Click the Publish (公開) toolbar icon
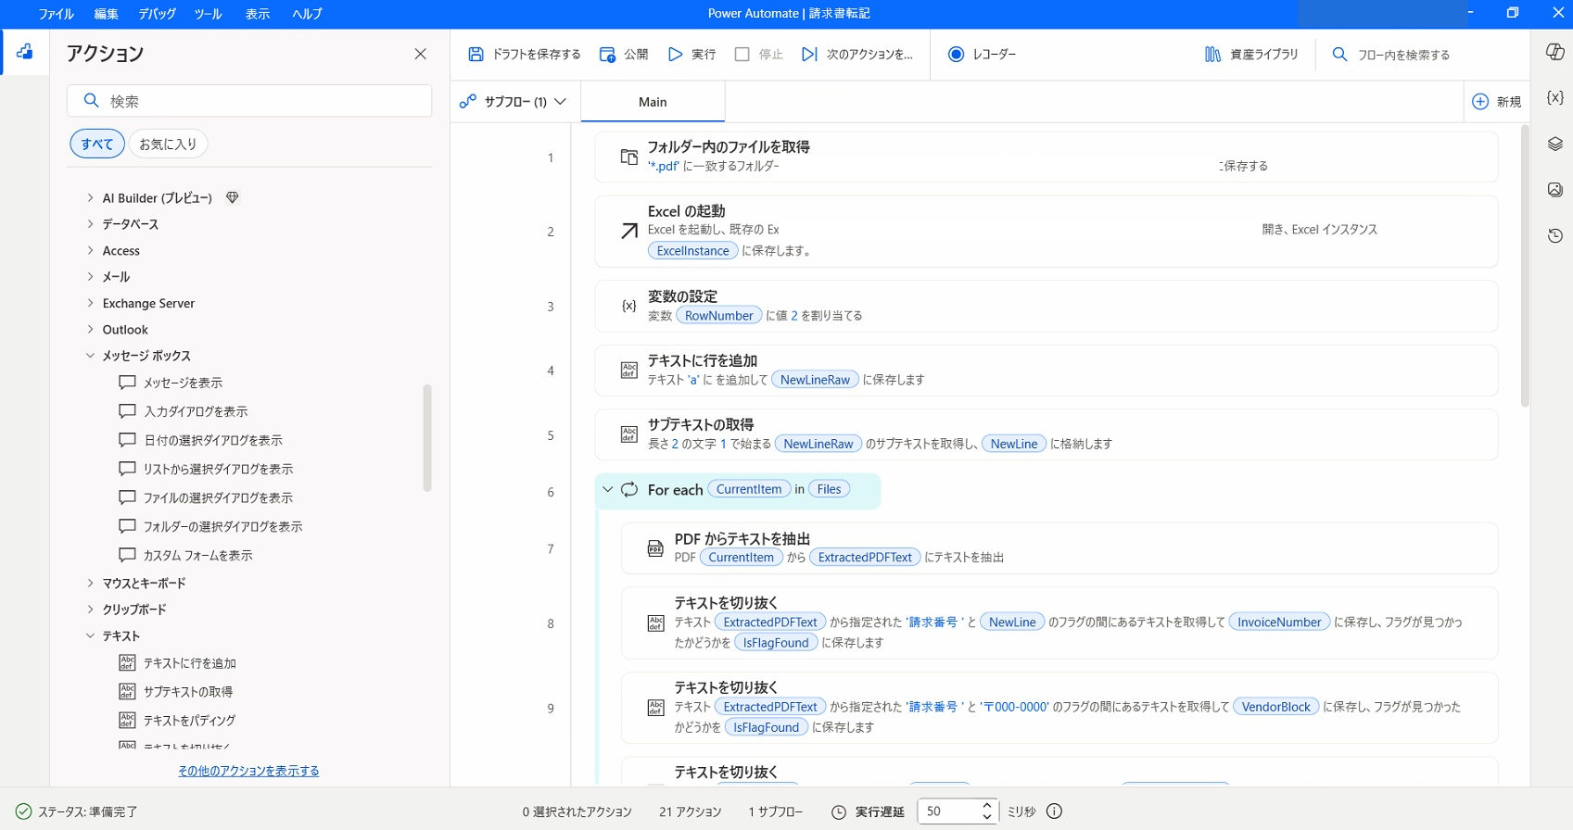The width and height of the screenshot is (1573, 830). tap(607, 55)
